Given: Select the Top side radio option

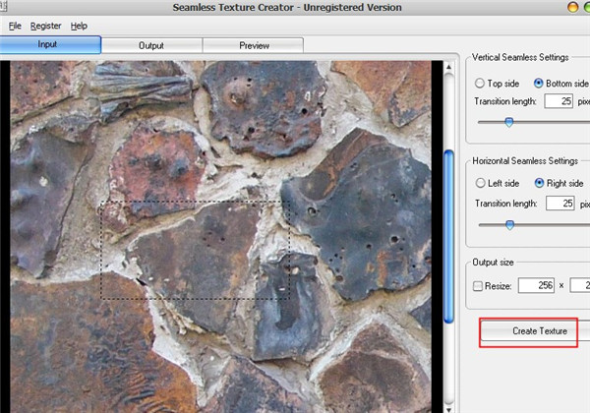Looking at the screenshot, I should click(x=480, y=84).
